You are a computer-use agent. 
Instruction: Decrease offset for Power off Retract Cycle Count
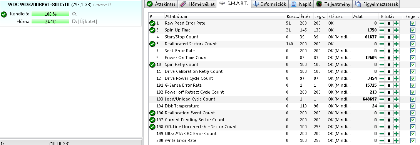click(382, 92)
